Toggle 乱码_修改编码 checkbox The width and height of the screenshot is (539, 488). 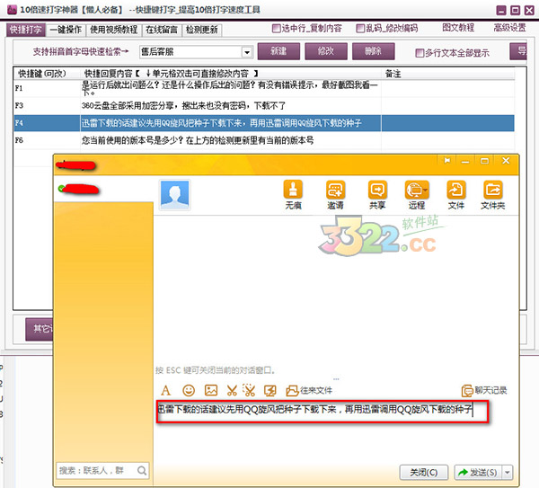[360, 28]
